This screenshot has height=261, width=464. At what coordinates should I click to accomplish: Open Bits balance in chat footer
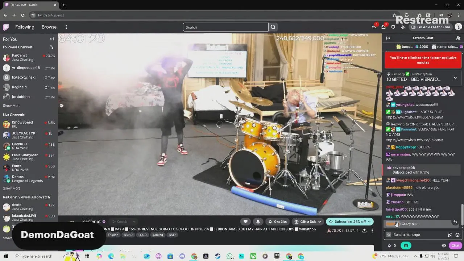392,245
